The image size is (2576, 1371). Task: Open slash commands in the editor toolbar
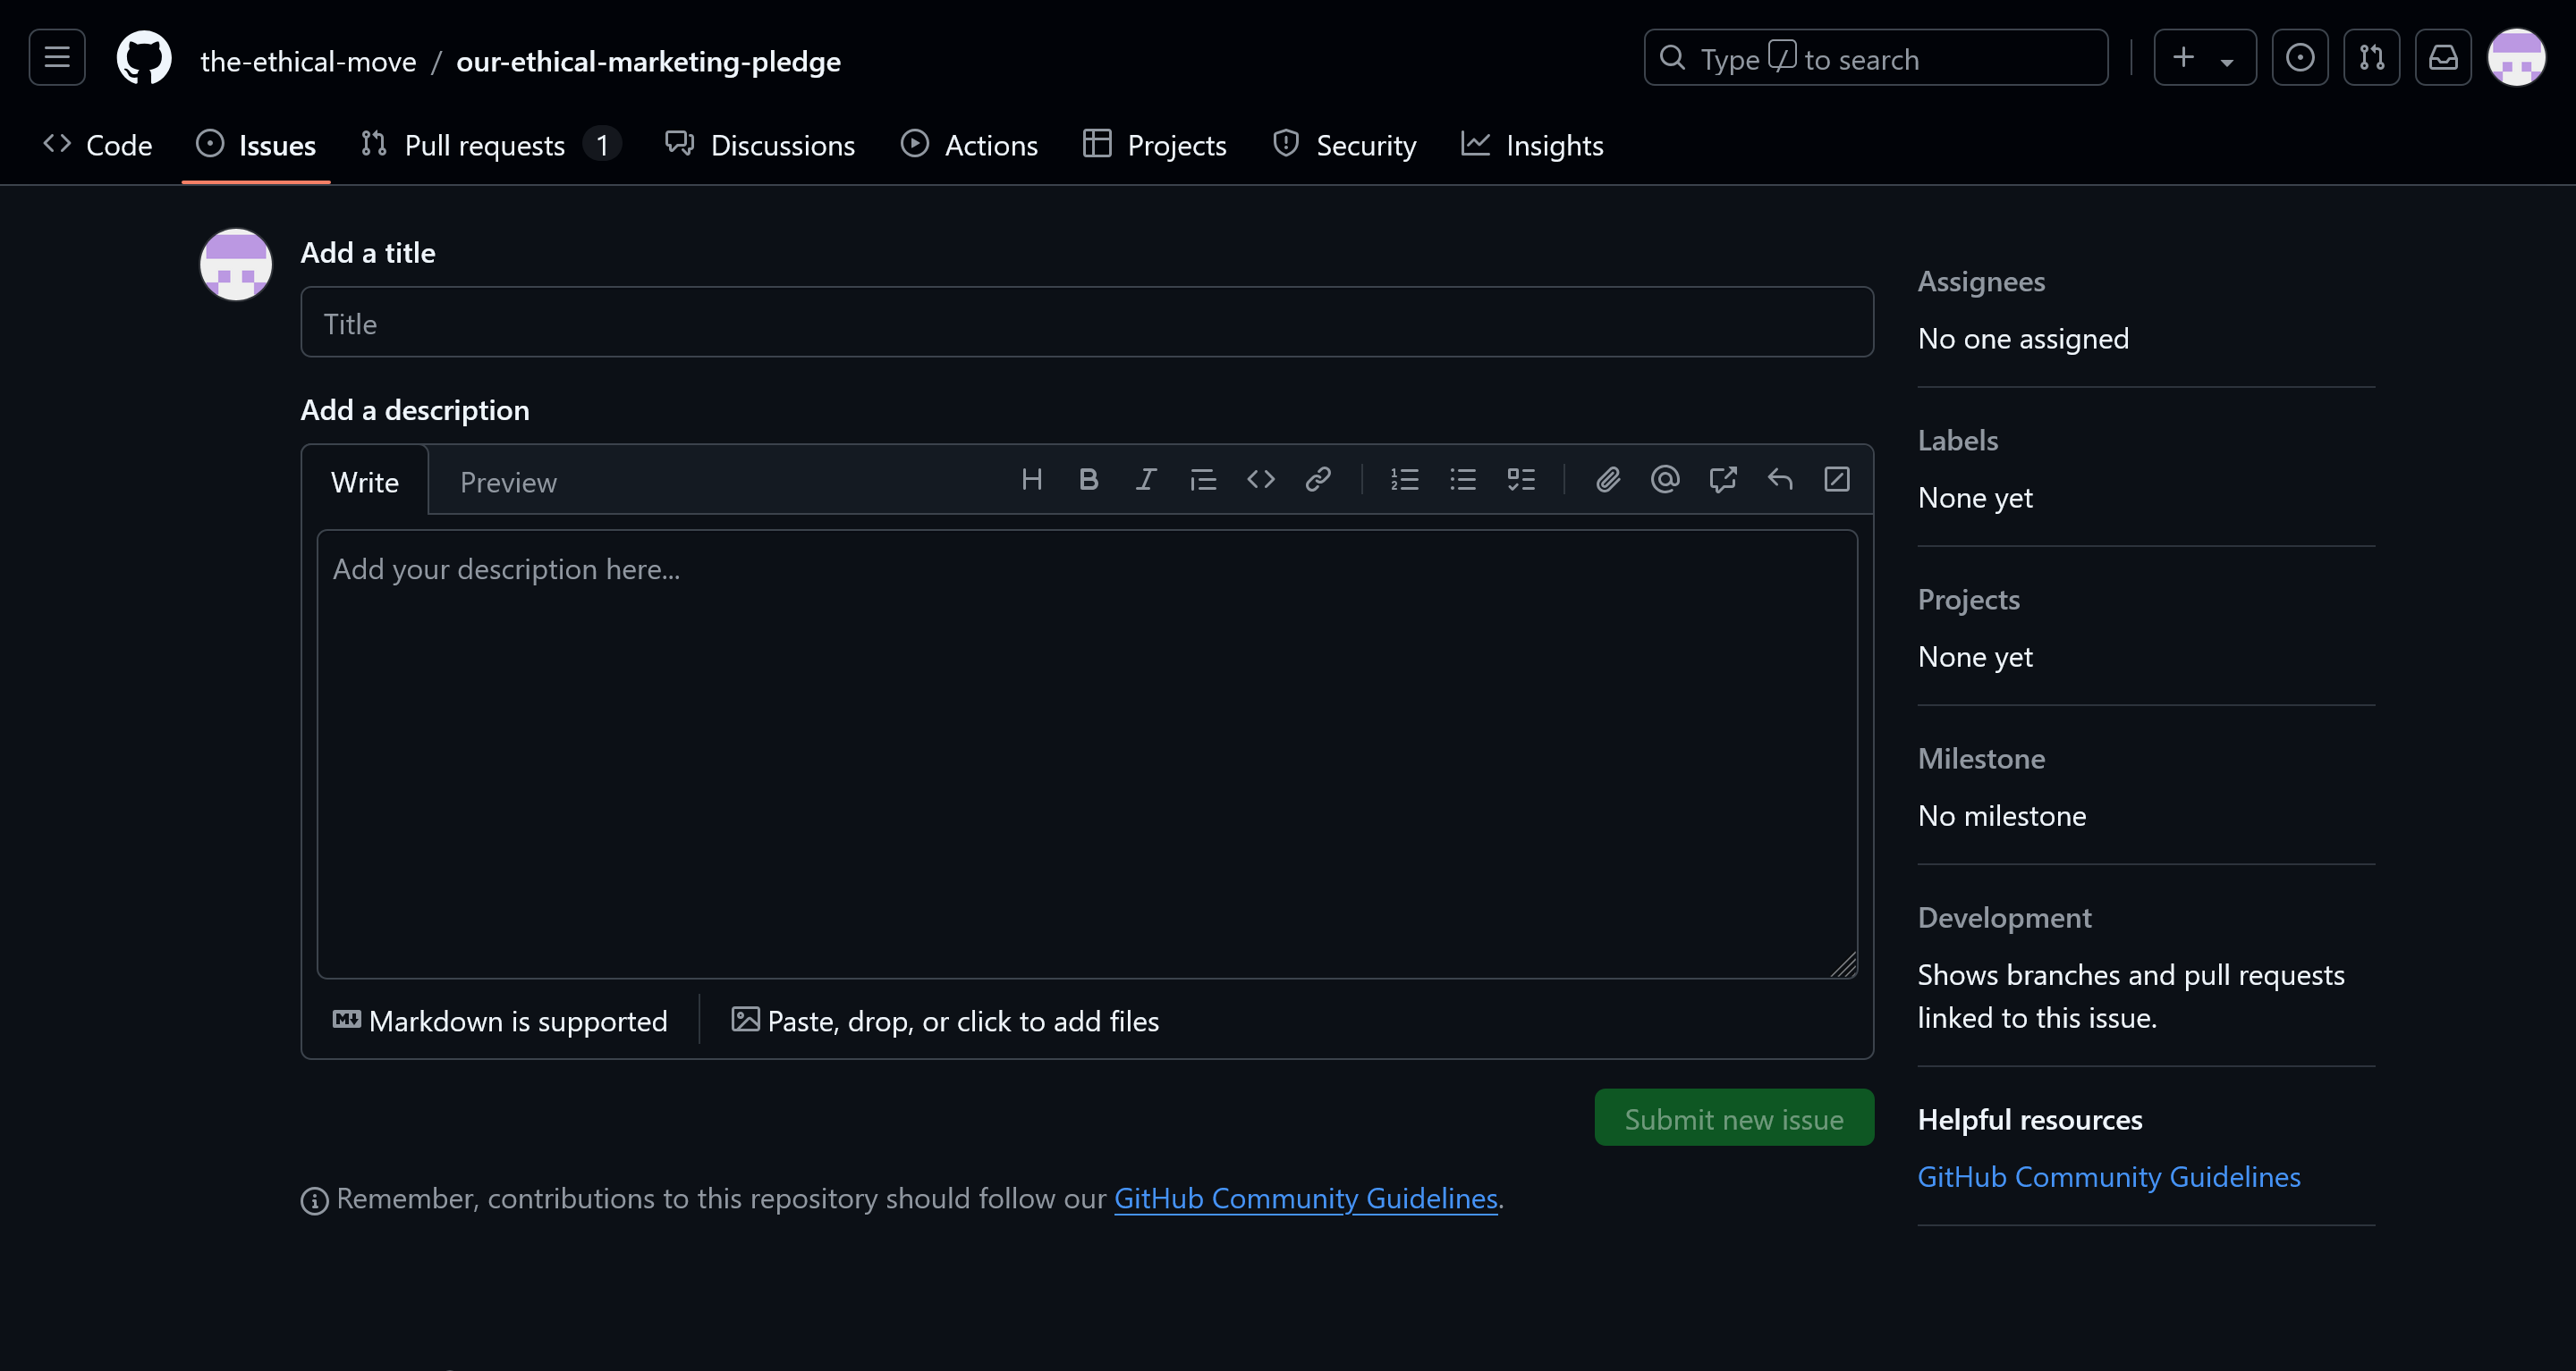click(1837, 480)
